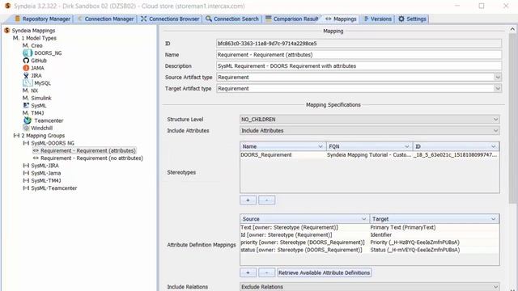Click the Comparison Result tab icon
Viewport: 518px width, 291px height.
[x=268, y=19]
